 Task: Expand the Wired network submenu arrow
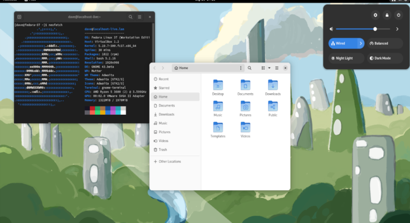(x=361, y=43)
